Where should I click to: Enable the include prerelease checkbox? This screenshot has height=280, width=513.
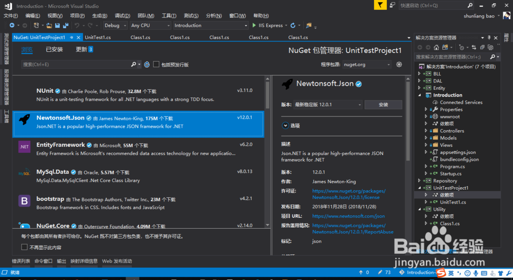coord(156,65)
